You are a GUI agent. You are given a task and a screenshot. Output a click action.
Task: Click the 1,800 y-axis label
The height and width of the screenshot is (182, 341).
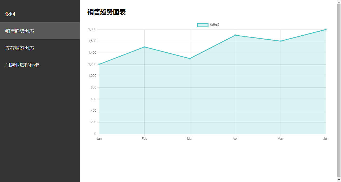coord(92,29)
